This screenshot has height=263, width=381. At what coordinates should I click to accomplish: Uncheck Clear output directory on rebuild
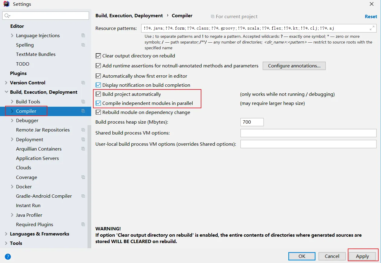tap(98, 56)
